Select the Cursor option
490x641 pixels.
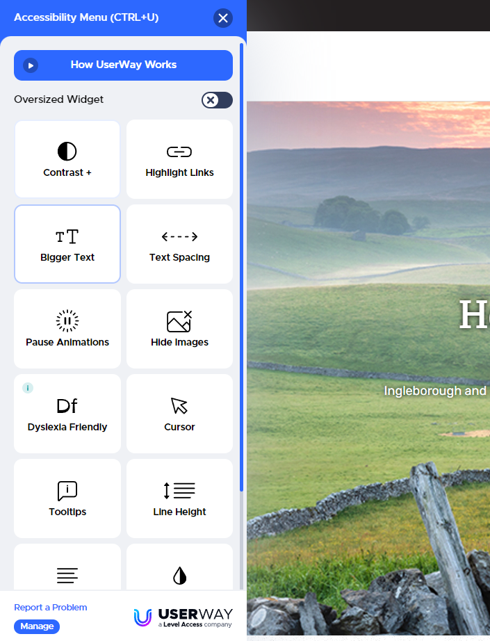179,414
